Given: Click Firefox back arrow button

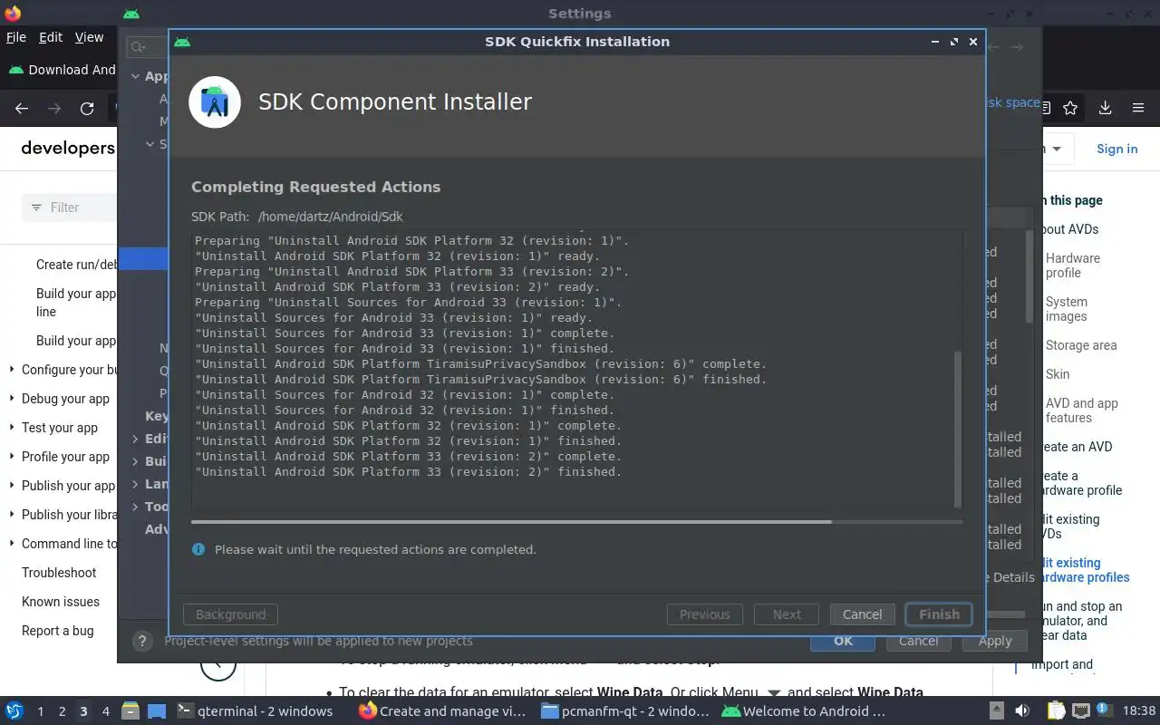Looking at the screenshot, I should [x=22, y=109].
